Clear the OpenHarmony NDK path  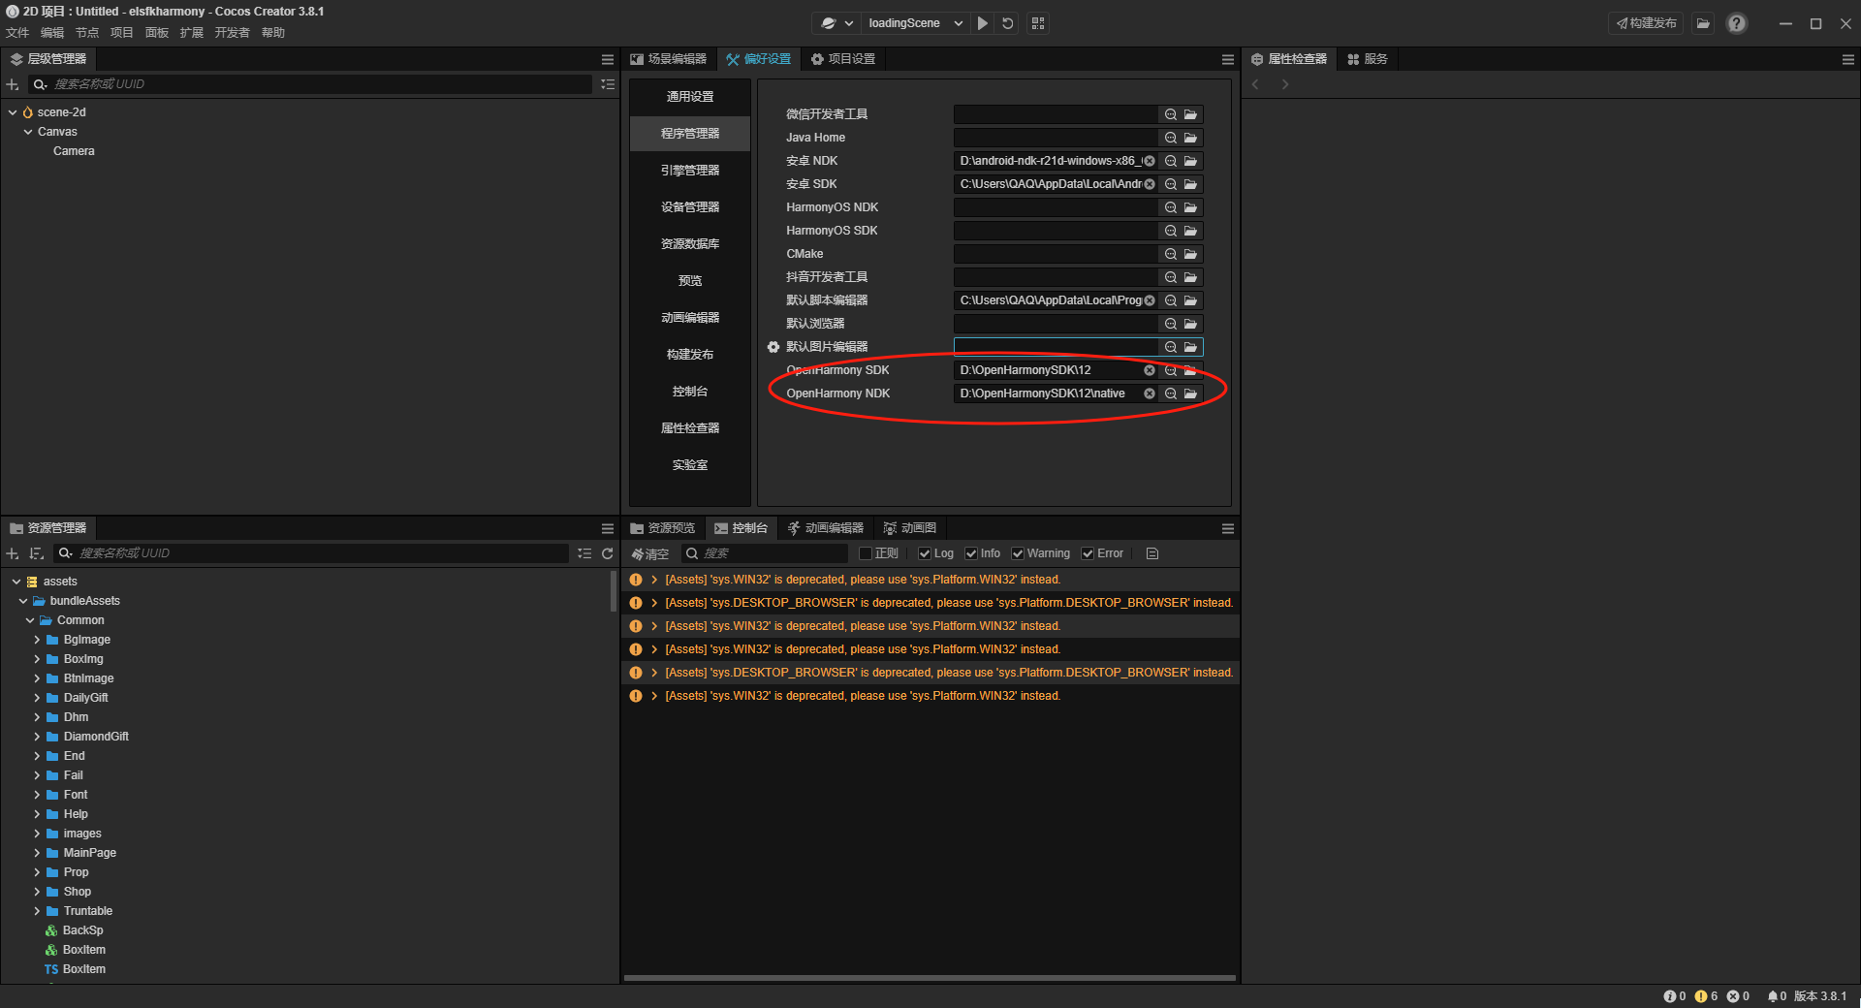tap(1150, 394)
